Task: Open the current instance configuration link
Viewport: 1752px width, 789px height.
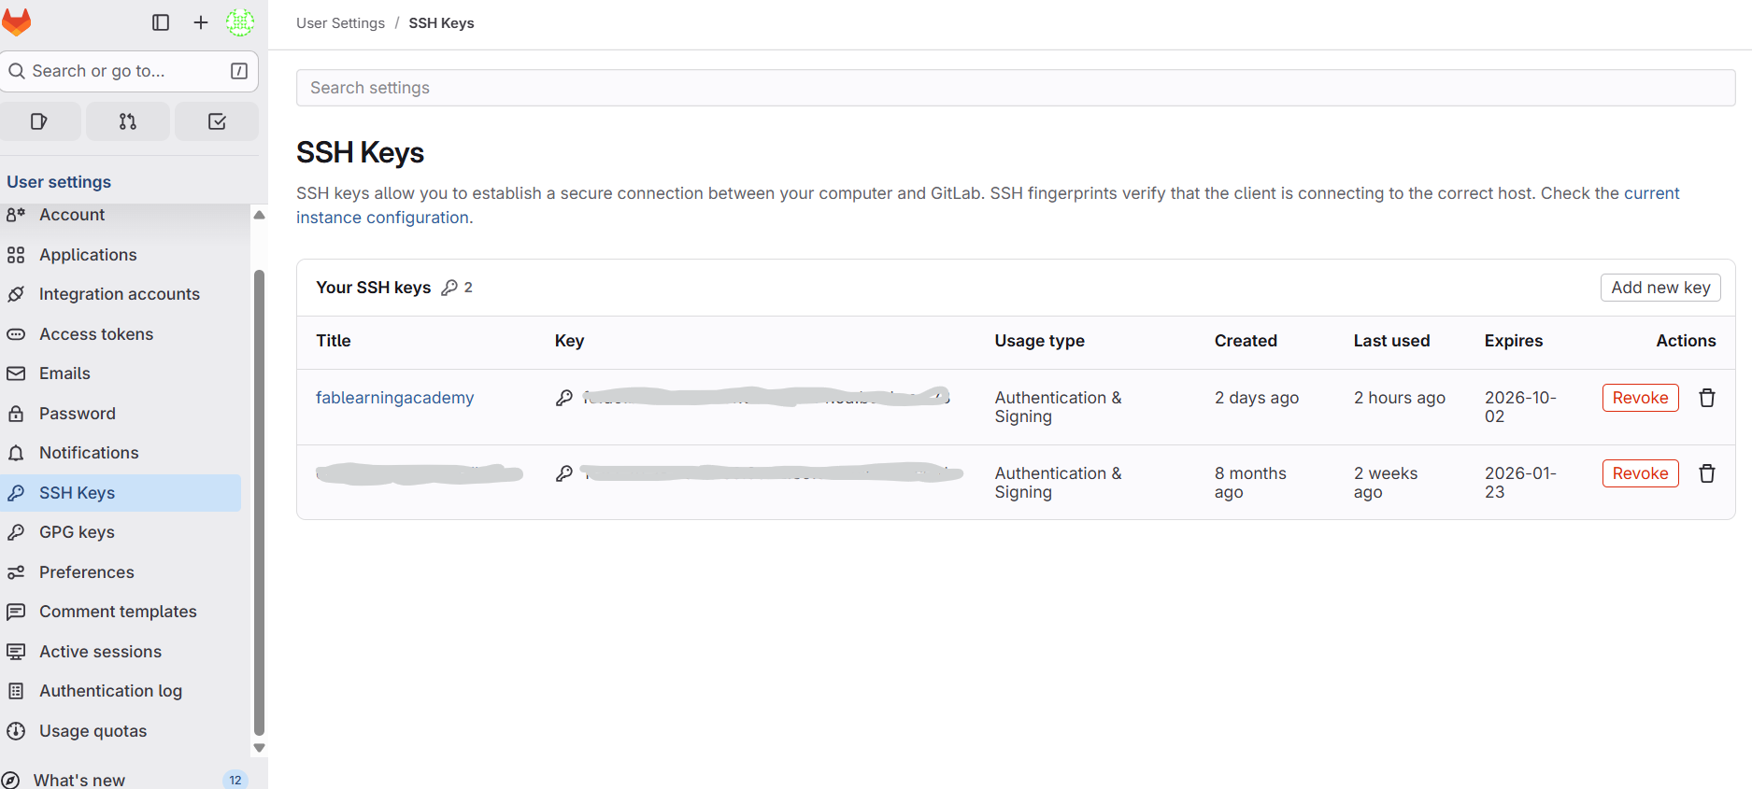Action: pos(383,218)
